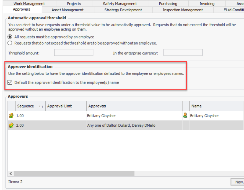Select 'All requests must be approved by an employee'
Screen dimensions: 244x190
point(10,37)
